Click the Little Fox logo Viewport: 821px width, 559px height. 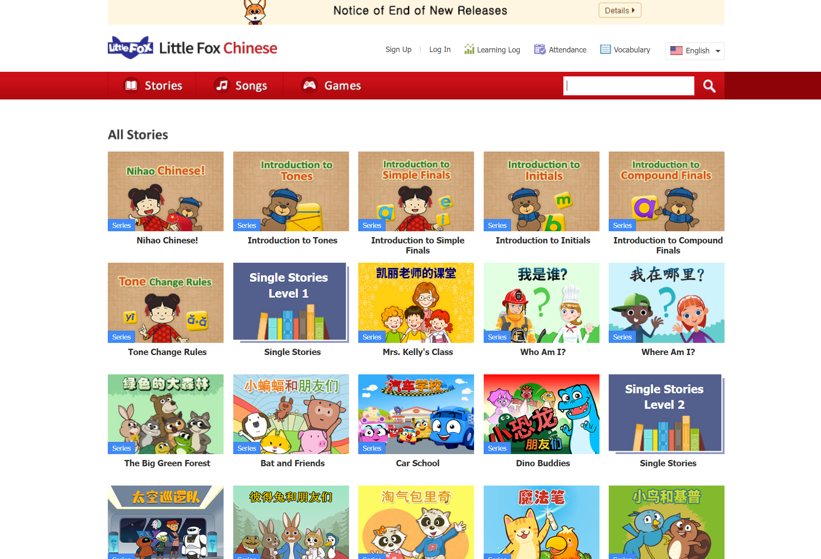[130, 48]
